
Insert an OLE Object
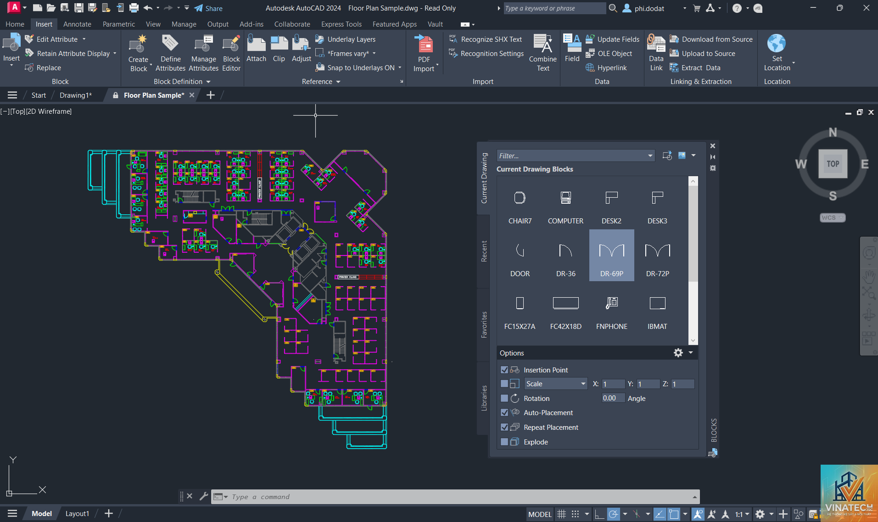(x=609, y=54)
